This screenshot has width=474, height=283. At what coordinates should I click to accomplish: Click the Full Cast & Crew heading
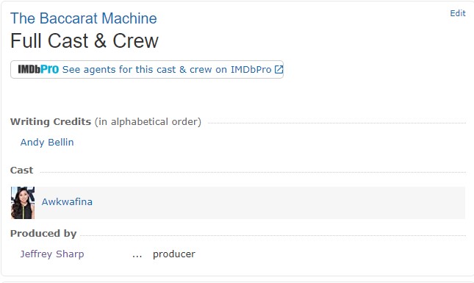pyautogui.click(x=85, y=41)
